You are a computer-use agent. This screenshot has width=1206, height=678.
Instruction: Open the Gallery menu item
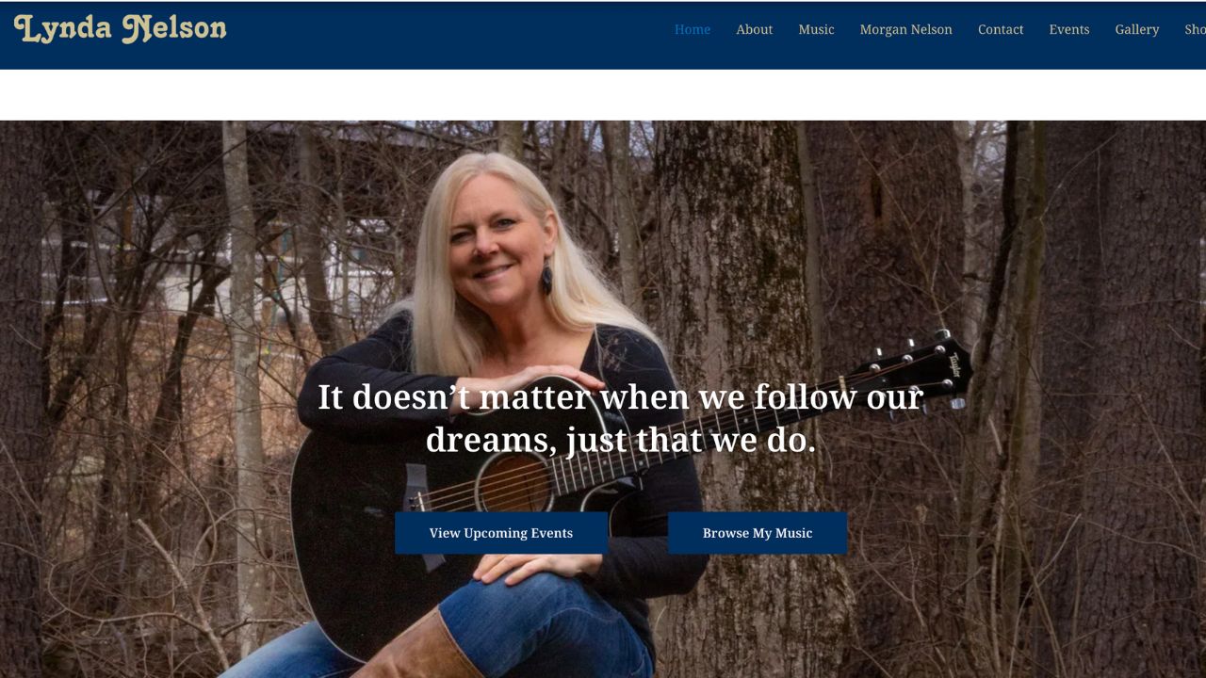pyautogui.click(x=1137, y=29)
